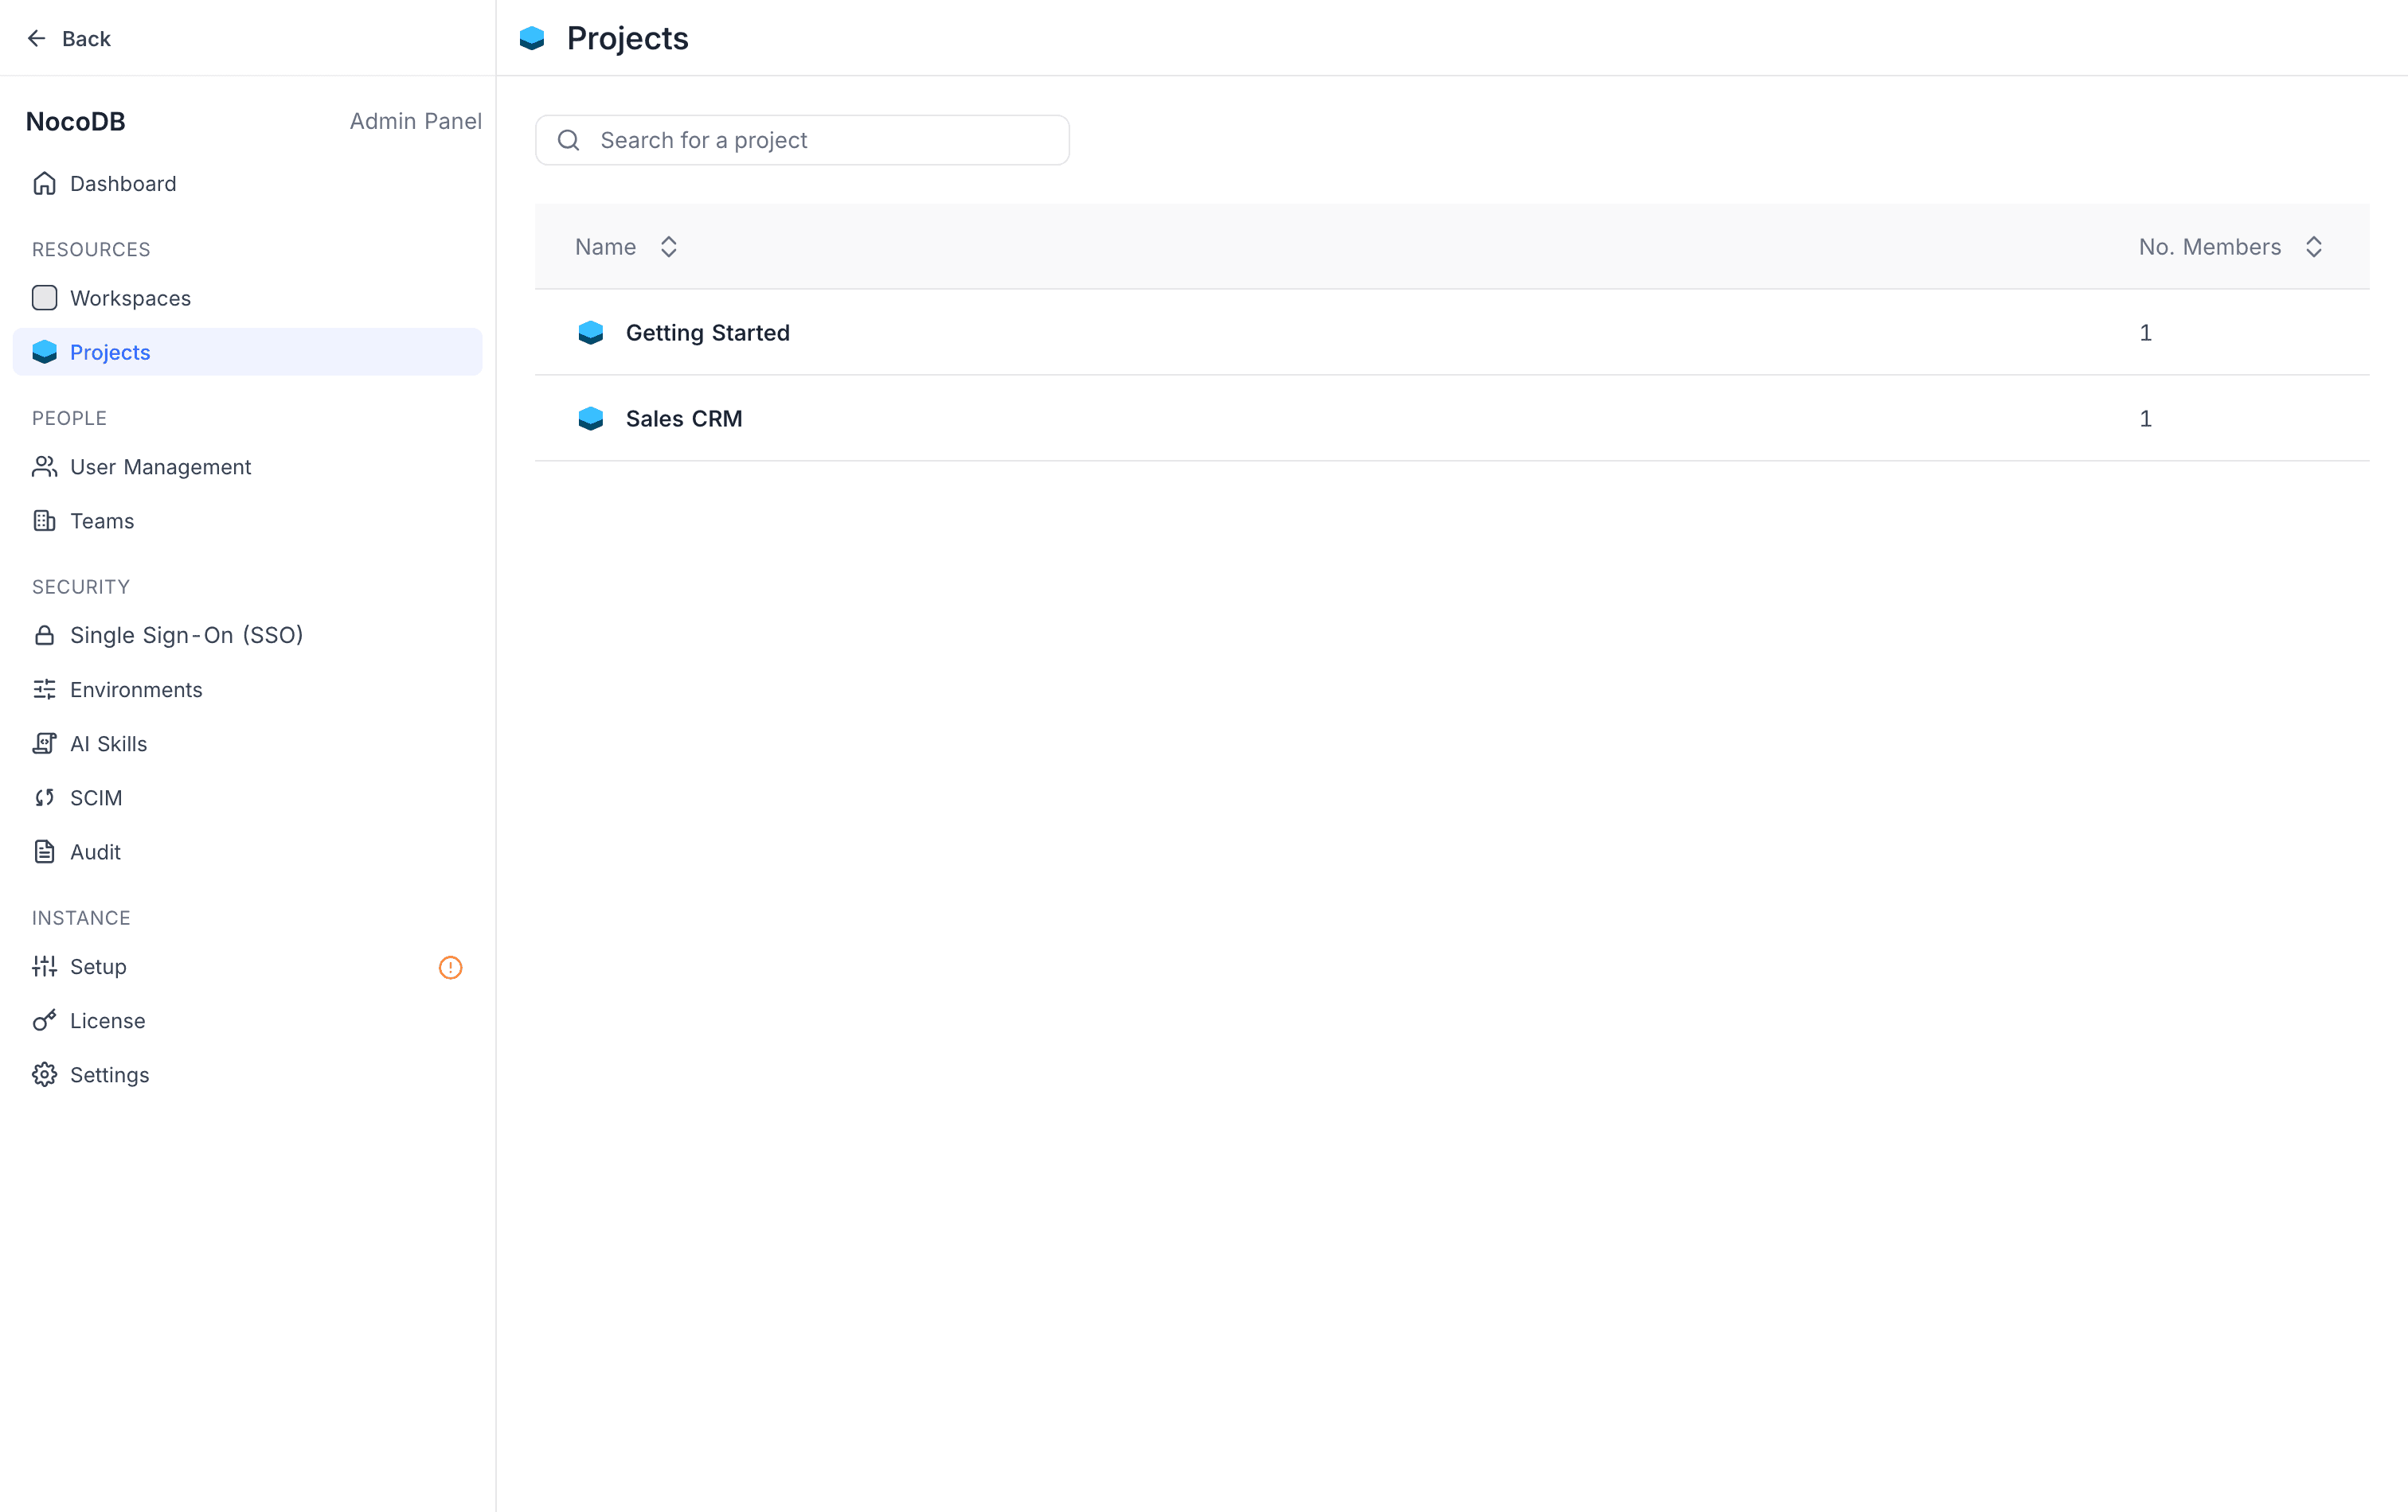Click the Audit document icon
2408x1512 pixels.
click(44, 851)
